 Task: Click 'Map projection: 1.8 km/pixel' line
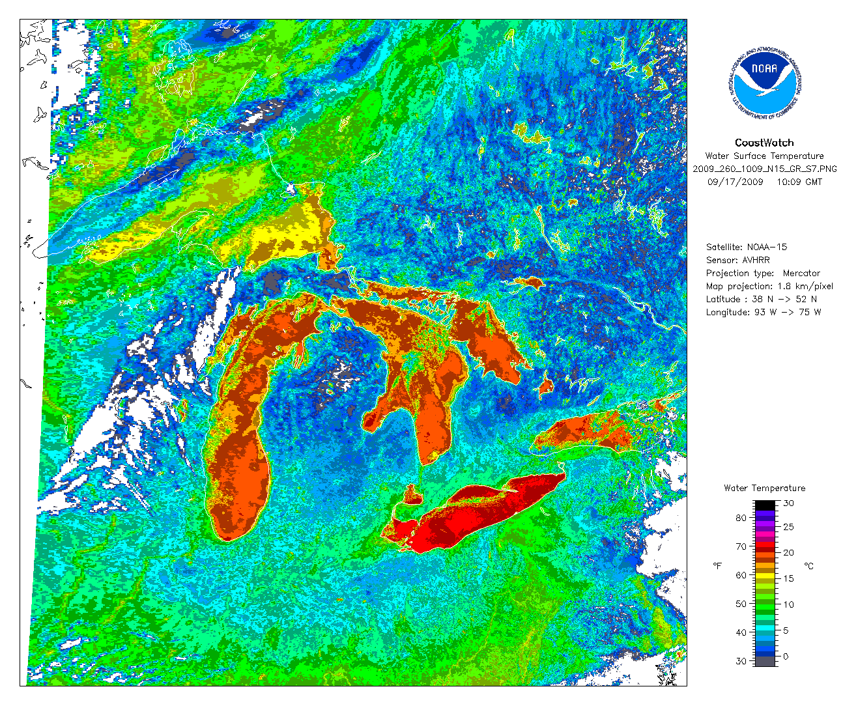(769, 287)
